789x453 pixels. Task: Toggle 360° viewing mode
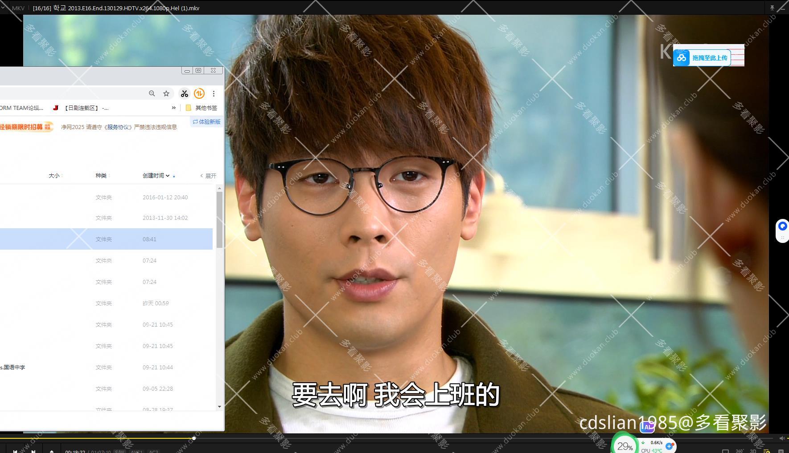click(740, 451)
